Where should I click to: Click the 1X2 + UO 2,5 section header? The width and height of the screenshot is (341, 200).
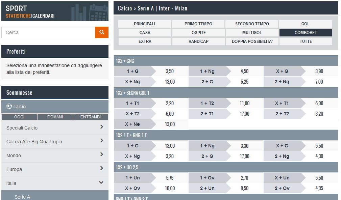pyautogui.click(x=226, y=167)
